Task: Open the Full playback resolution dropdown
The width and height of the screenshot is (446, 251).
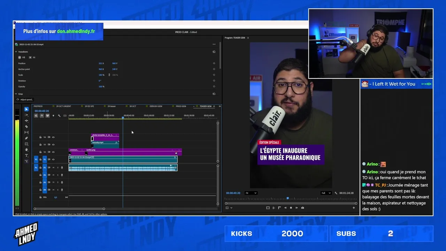Action: 326,193
